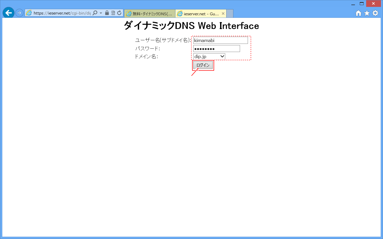Focus the password input field
This screenshot has width=383, height=239.
pos(217,49)
